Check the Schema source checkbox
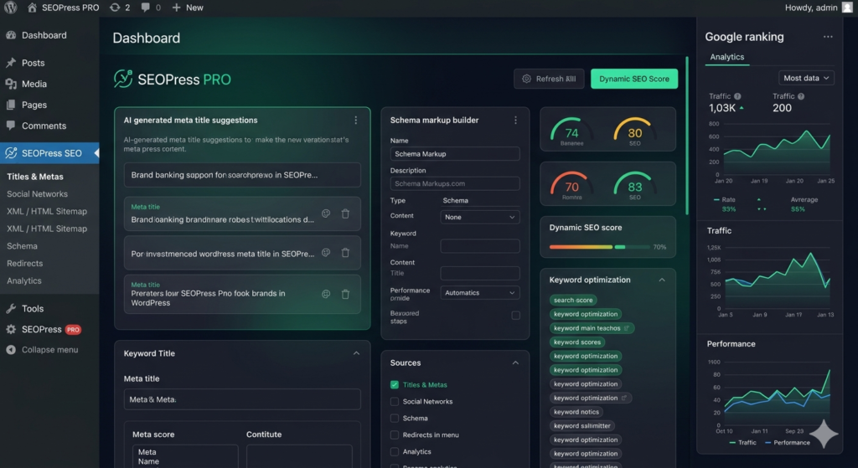 tap(395, 419)
